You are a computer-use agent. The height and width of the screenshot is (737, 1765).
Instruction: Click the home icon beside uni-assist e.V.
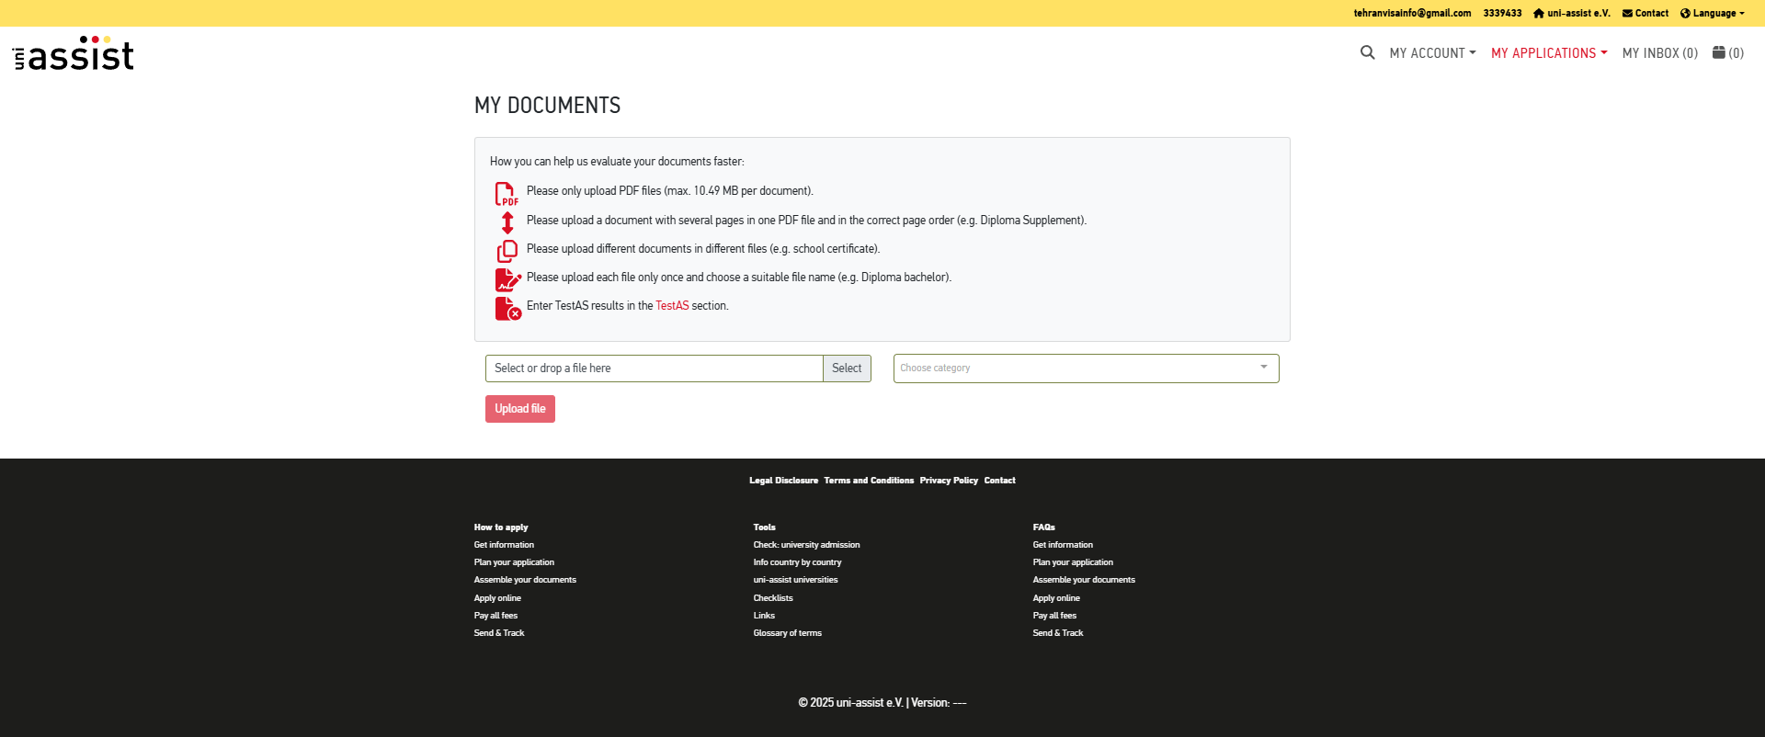(1538, 14)
